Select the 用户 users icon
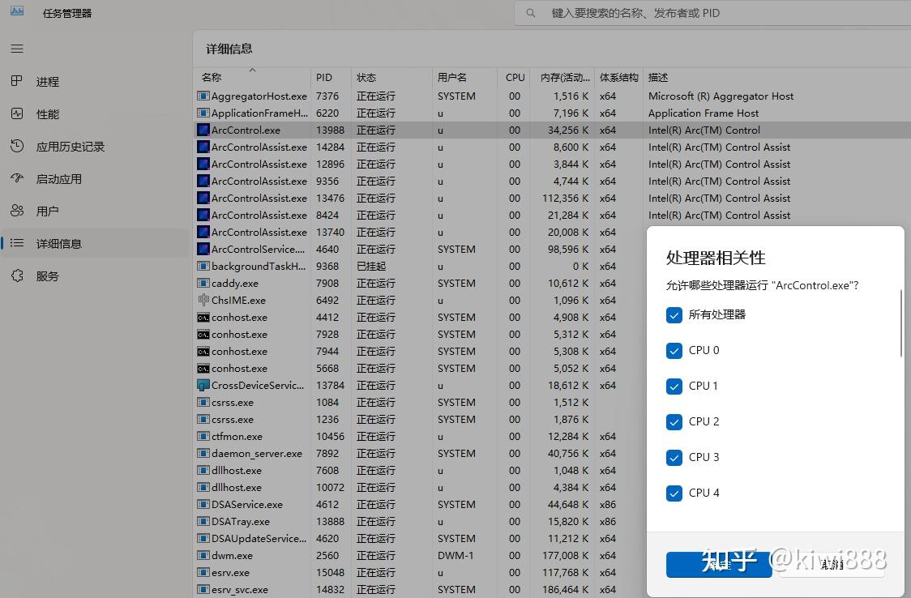Screen dimensions: 911x598 coord(17,211)
